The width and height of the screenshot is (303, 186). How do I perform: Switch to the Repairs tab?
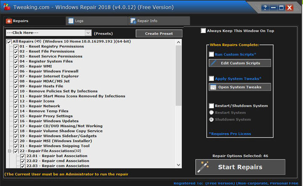(x=35, y=21)
